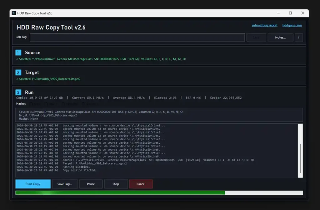Click the 'Average 88.4 MB/s' value
Viewport: 320px width, 210px height.
pyautogui.click(x=129, y=98)
